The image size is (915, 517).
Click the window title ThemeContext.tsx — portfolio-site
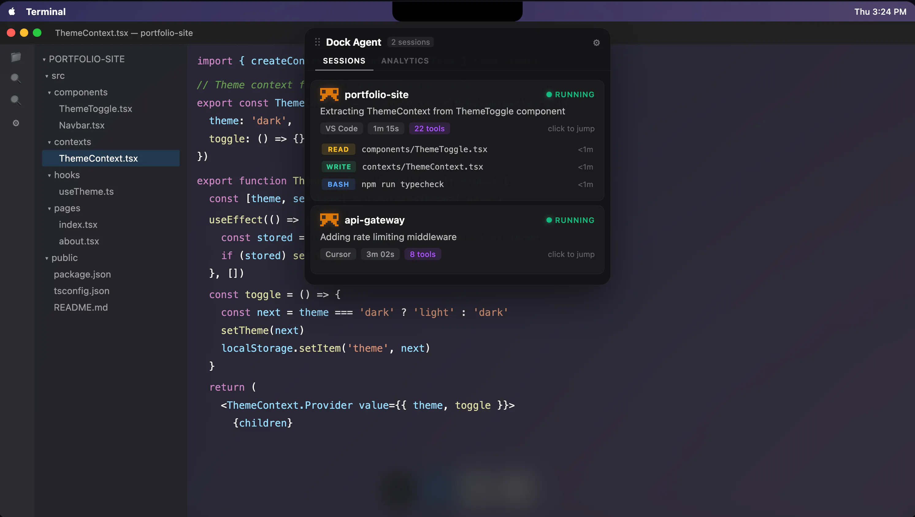(124, 33)
